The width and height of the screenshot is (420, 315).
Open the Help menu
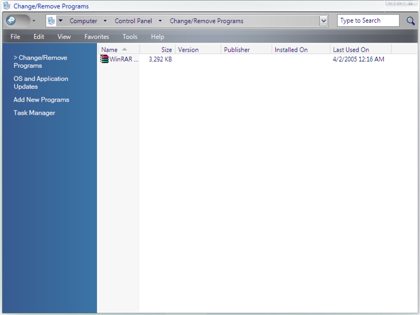coord(157,37)
